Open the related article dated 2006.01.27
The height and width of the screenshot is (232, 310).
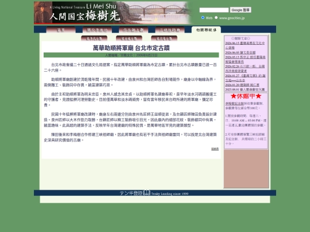click(245, 78)
